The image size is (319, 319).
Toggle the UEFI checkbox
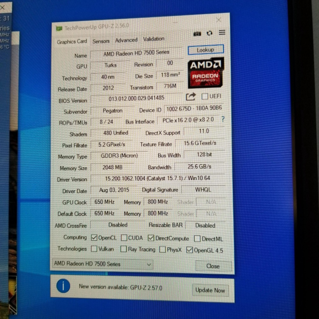click(x=205, y=96)
